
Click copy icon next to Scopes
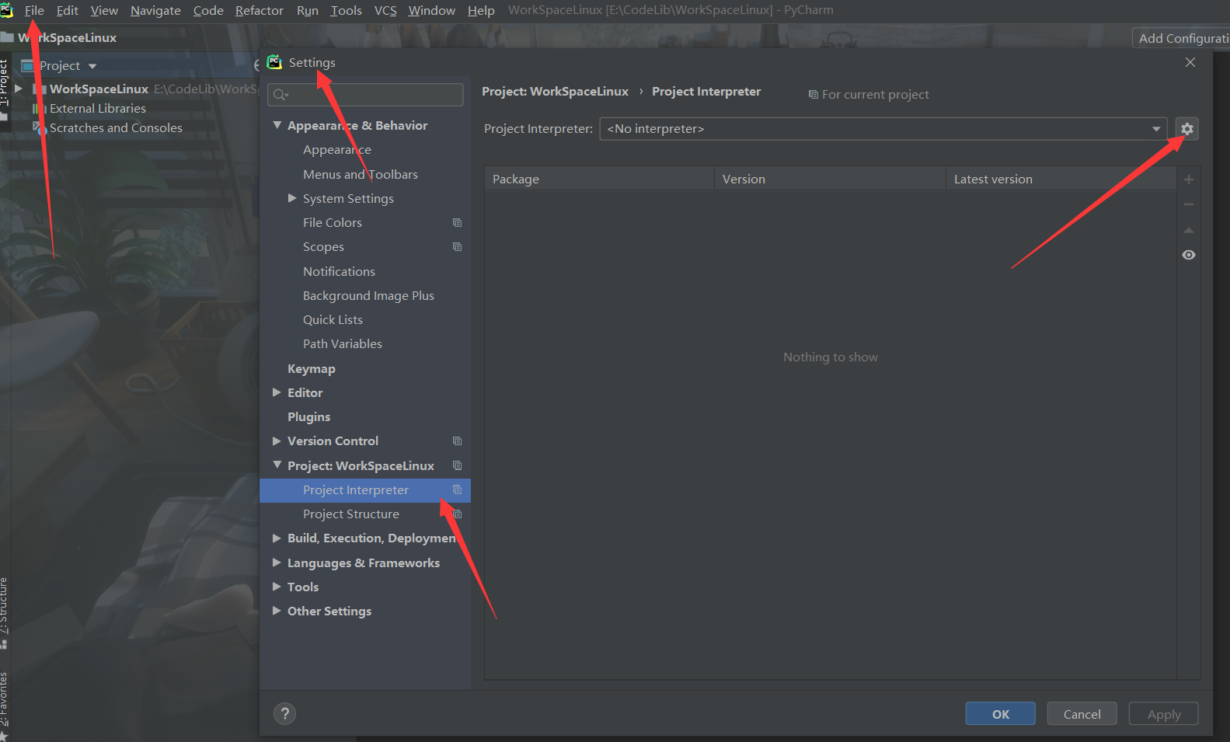(457, 247)
